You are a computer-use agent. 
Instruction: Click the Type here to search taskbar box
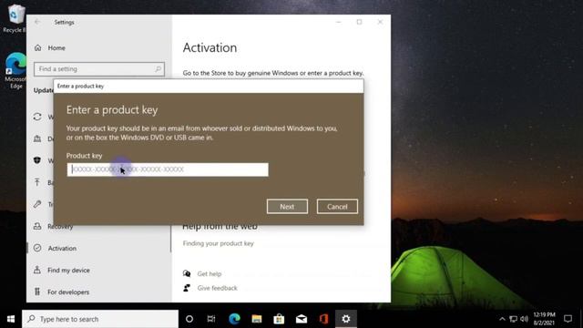pyautogui.click(x=100, y=319)
